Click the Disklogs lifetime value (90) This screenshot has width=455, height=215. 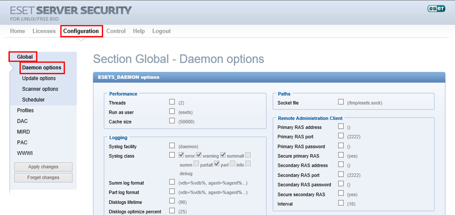[183, 202]
